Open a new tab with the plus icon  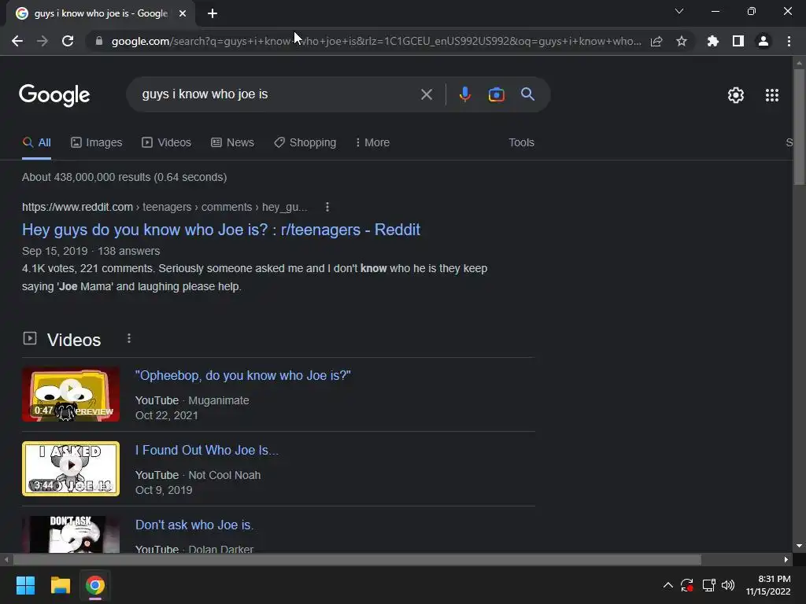point(213,13)
